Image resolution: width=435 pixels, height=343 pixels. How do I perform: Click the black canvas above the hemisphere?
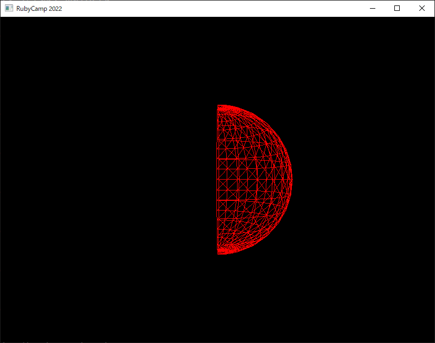coord(254,60)
